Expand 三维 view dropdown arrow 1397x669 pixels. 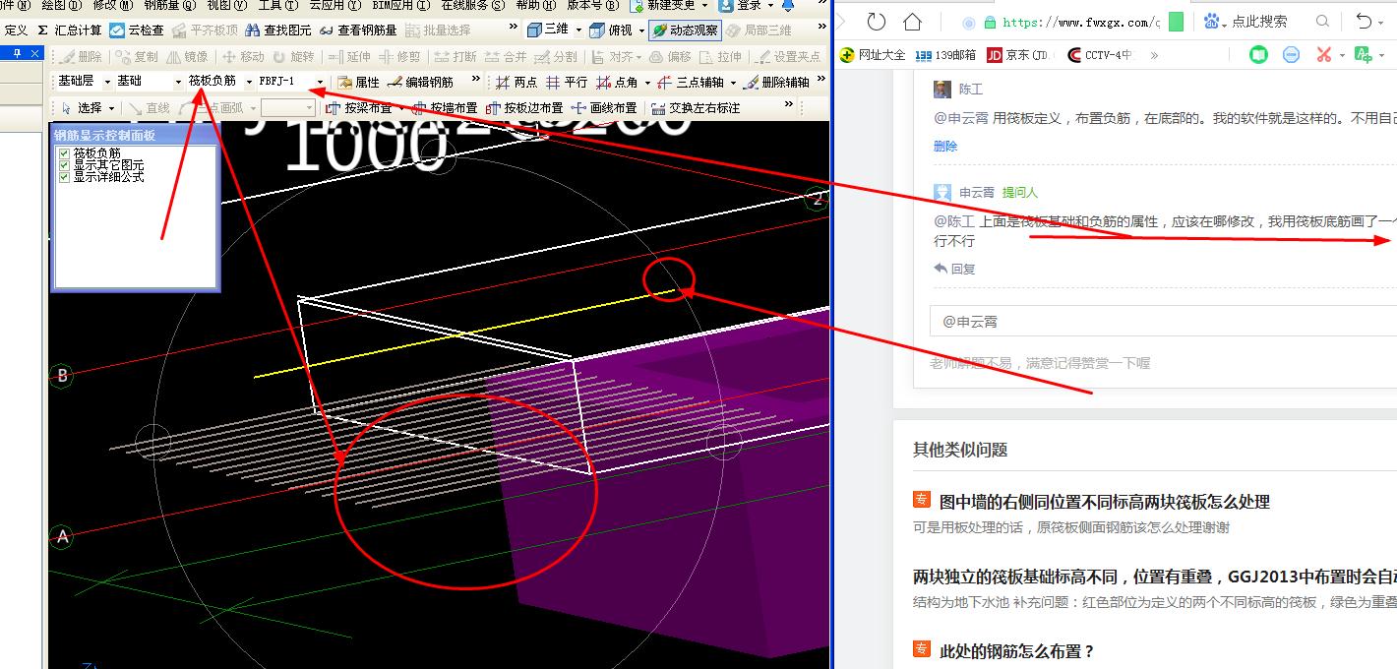point(578,30)
